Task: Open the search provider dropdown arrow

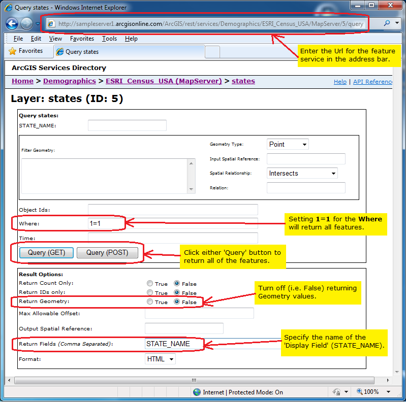Action: point(397,23)
